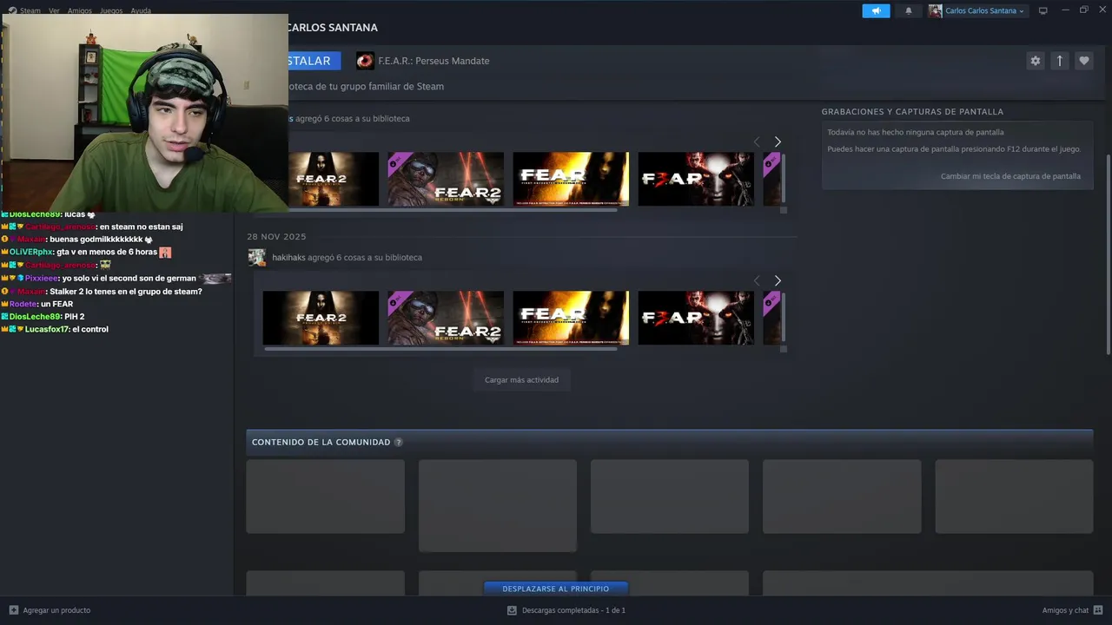Open the Steam menu
The image size is (1112, 625).
coord(30,10)
